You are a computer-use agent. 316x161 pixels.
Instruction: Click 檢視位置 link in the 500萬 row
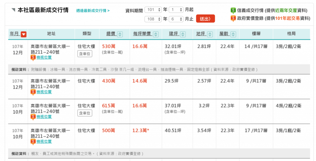point(44,142)
